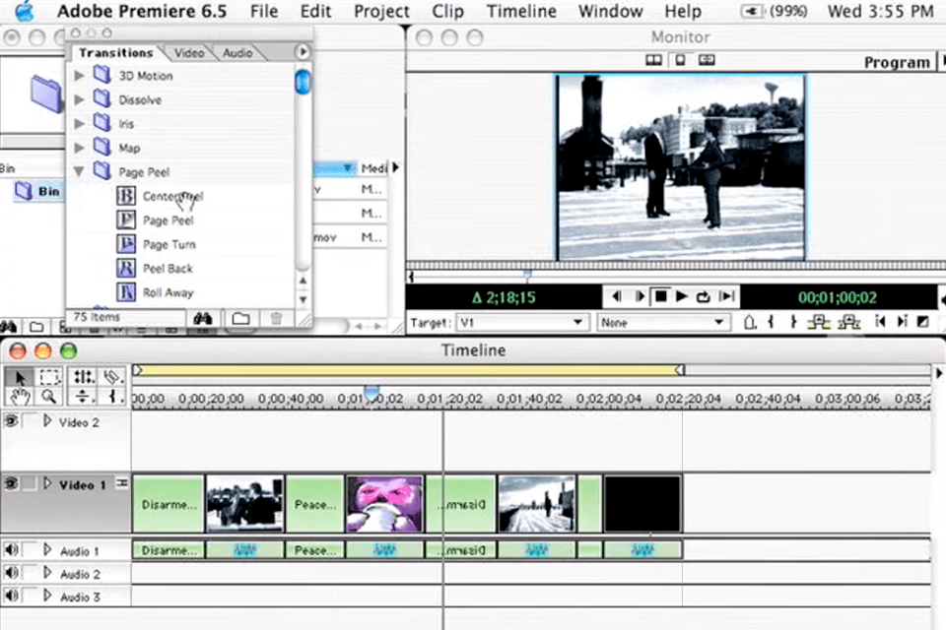The width and height of the screenshot is (946, 630).
Task: Expand the Dissolve transitions category
Action: click(x=79, y=99)
